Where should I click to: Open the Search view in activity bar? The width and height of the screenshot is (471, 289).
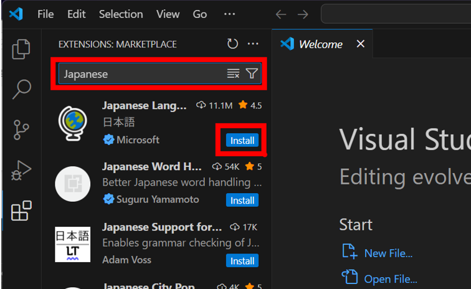point(21,89)
